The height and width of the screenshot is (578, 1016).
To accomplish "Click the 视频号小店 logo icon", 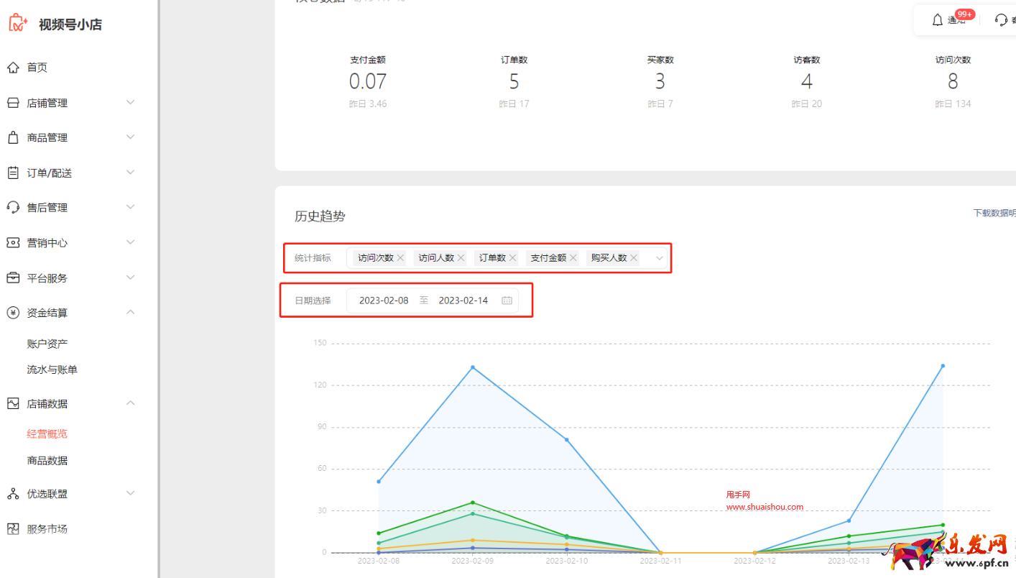I will coord(18,24).
